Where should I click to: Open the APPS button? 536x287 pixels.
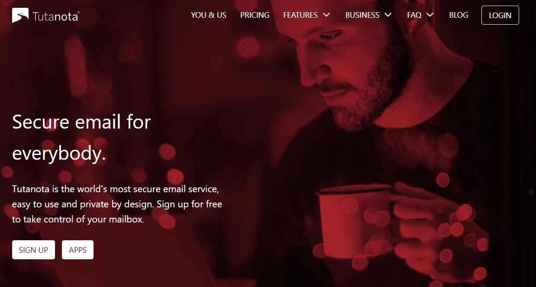pos(77,250)
